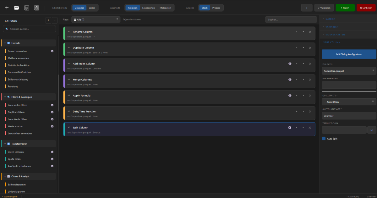Image resolution: width=377 pixels, height=198 pixels.
Task: Click the Aktionen suchen search field
Action: (x=30, y=29)
